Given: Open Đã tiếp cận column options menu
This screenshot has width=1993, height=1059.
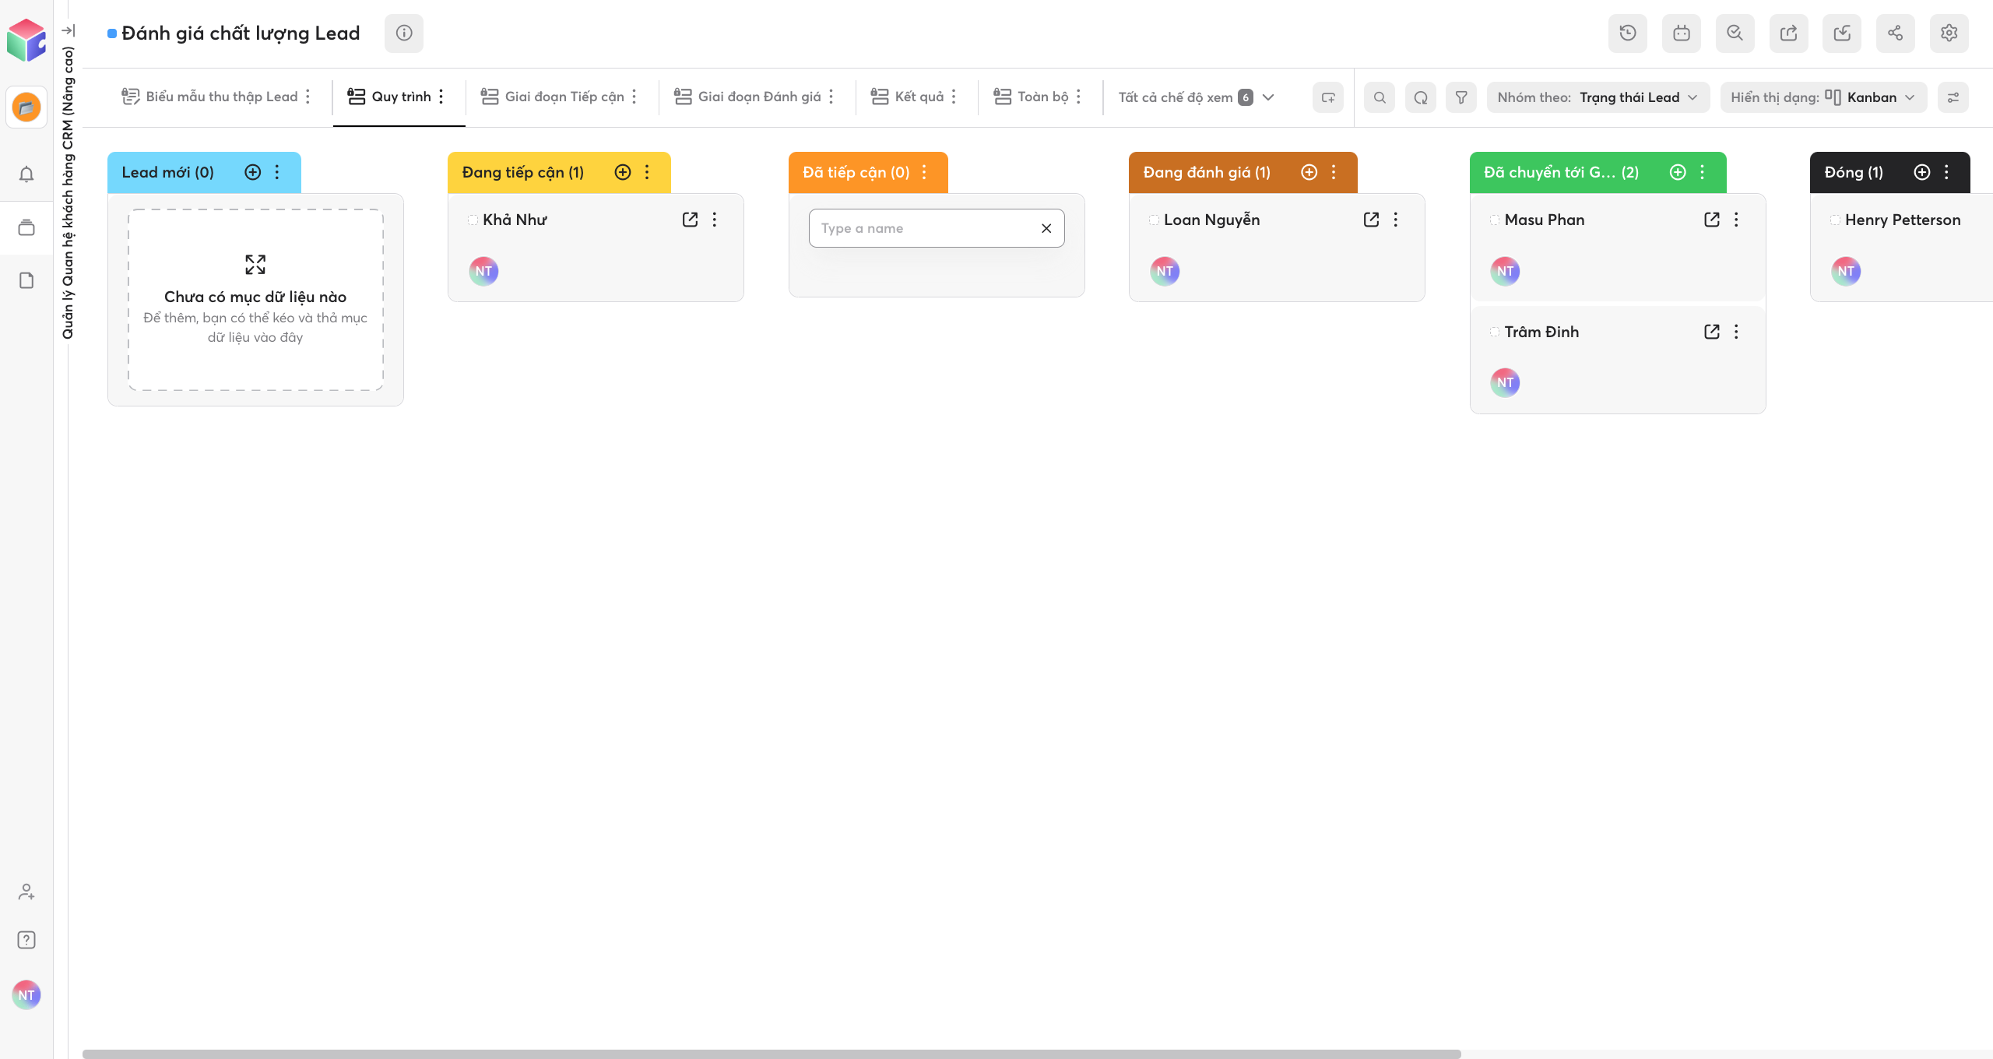Looking at the screenshot, I should click(924, 172).
